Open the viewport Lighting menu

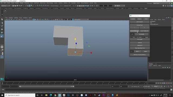coord(16,18)
